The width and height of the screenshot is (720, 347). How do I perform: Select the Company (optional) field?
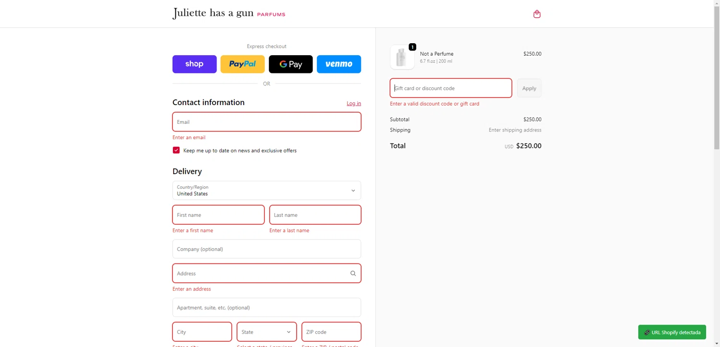click(266, 249)
